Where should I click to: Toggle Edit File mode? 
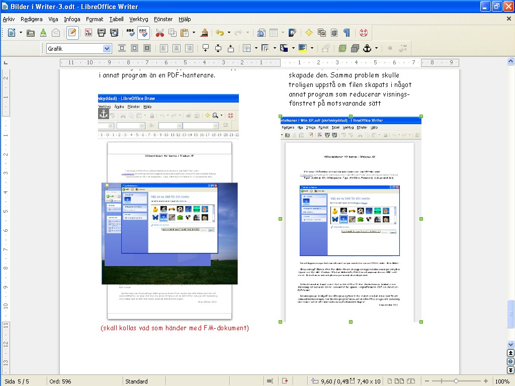(x=72, y=33)
